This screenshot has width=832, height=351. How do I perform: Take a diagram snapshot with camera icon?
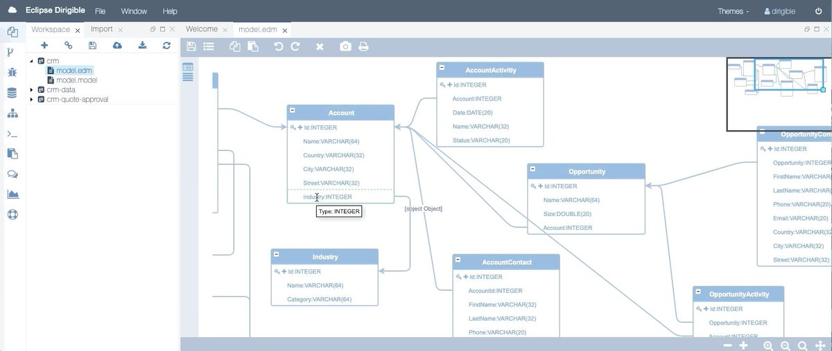345,46
